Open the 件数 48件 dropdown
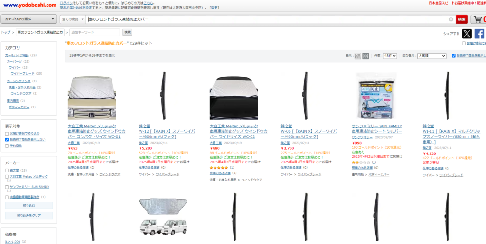The width and height of the screenshot is (486, 244). [390, 56]
